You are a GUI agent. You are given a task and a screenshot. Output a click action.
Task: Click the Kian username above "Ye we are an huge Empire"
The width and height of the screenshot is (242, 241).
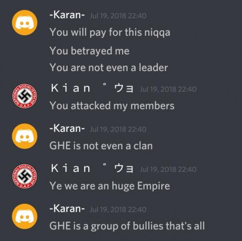point(92,168)
